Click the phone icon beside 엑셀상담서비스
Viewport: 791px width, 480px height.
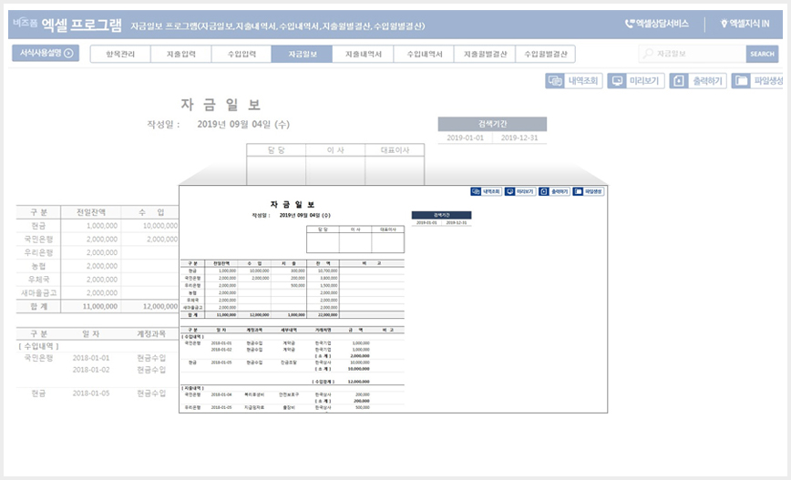point(629,23)
